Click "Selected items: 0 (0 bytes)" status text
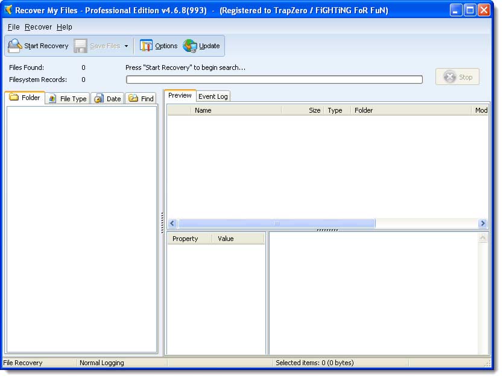 [315, 363]
